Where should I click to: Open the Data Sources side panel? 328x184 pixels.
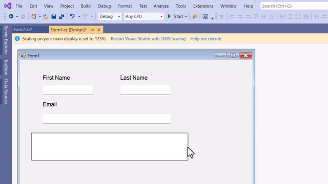tap(6, 91)
